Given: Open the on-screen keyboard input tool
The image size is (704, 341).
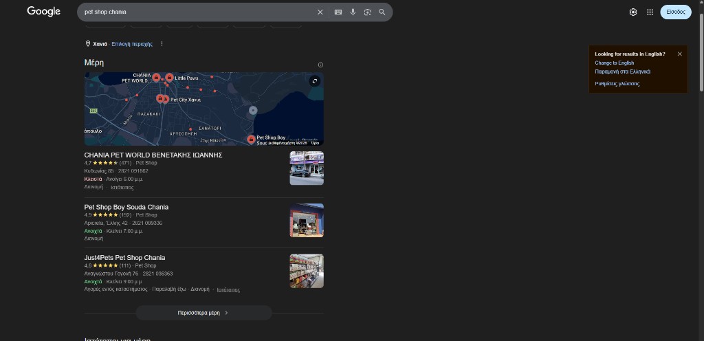Looking at the screenshot, I should pos(338,12).
